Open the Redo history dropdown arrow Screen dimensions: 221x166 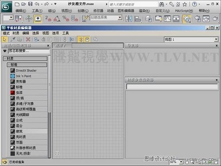[x=52, y=4]
